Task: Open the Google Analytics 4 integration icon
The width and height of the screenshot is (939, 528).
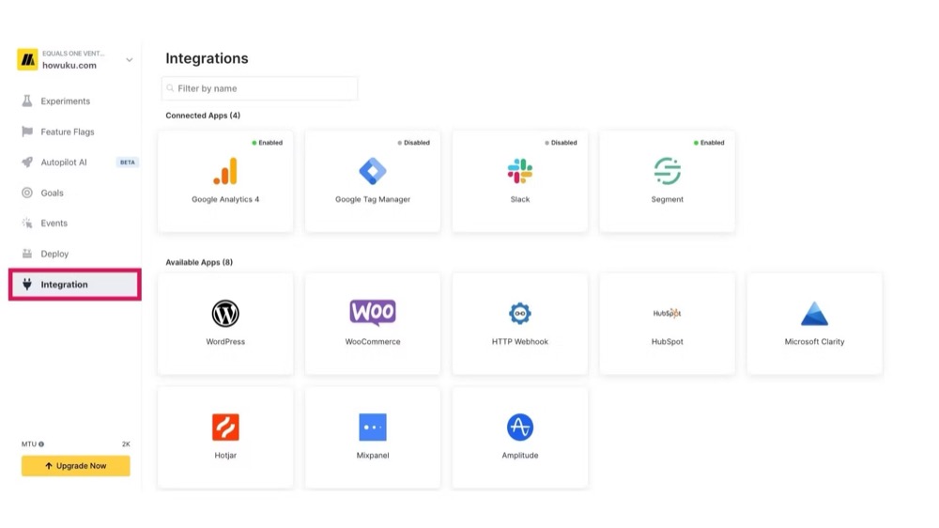Action: pyautogui.click(x=225, y=171)
